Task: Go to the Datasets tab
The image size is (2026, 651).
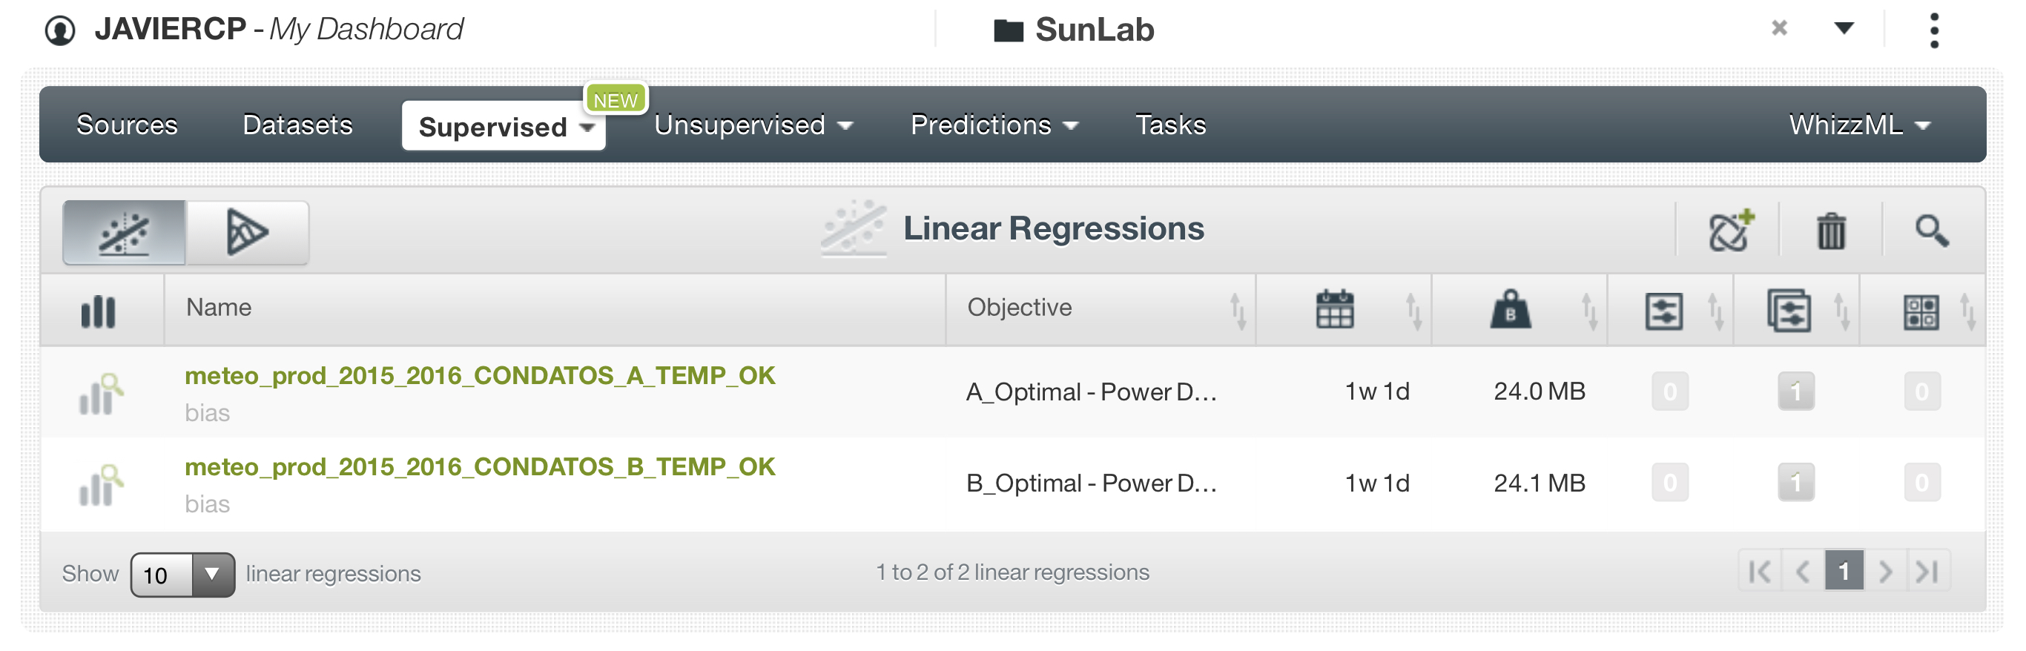Action: pyautogui.click(x=297, y=125)
